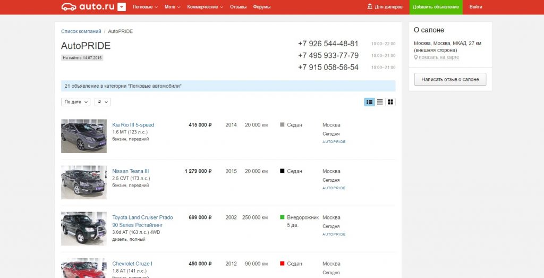Switch to detailed list view with thumbnails
Image resolution: width=544 pixels, height=278 pixels.
[370, 102]
